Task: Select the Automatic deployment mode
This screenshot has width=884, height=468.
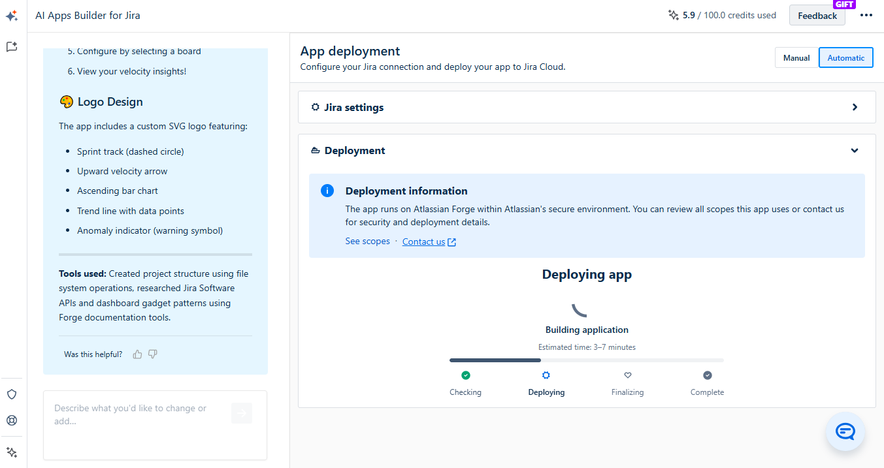Action: pos(845,57)
